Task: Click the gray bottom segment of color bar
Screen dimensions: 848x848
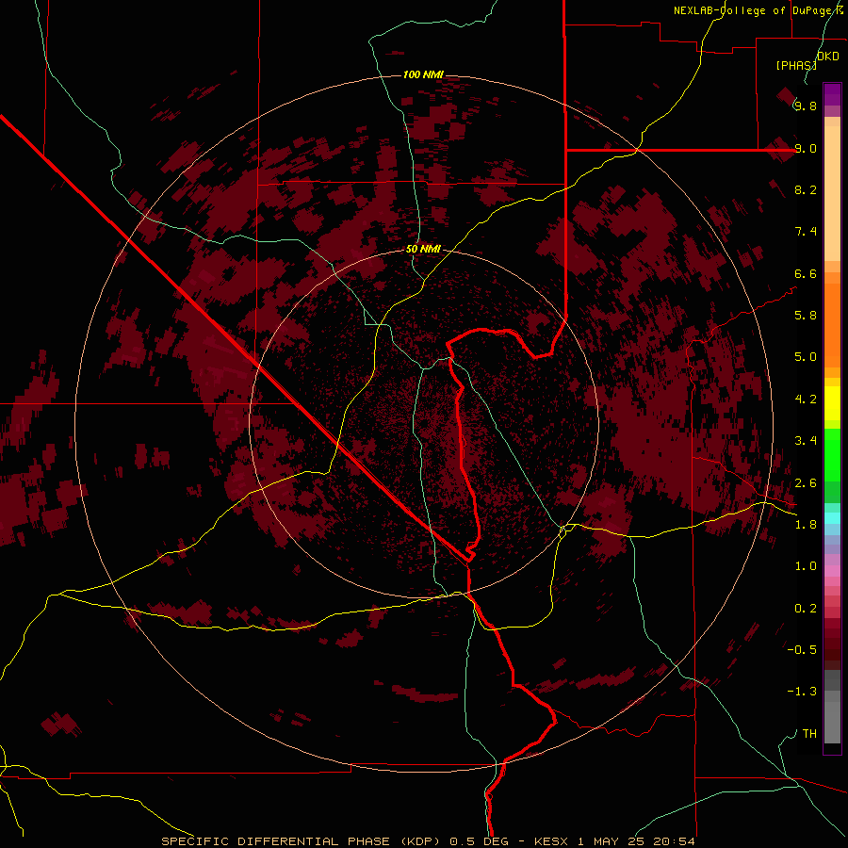Action: point(832,719)
